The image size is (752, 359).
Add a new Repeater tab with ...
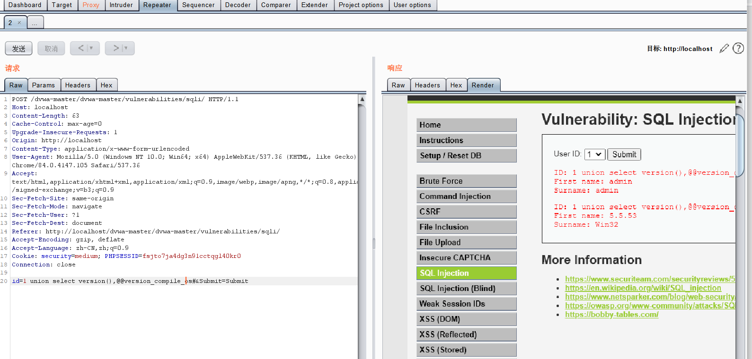pyautogui.click(x=35, y=23)
